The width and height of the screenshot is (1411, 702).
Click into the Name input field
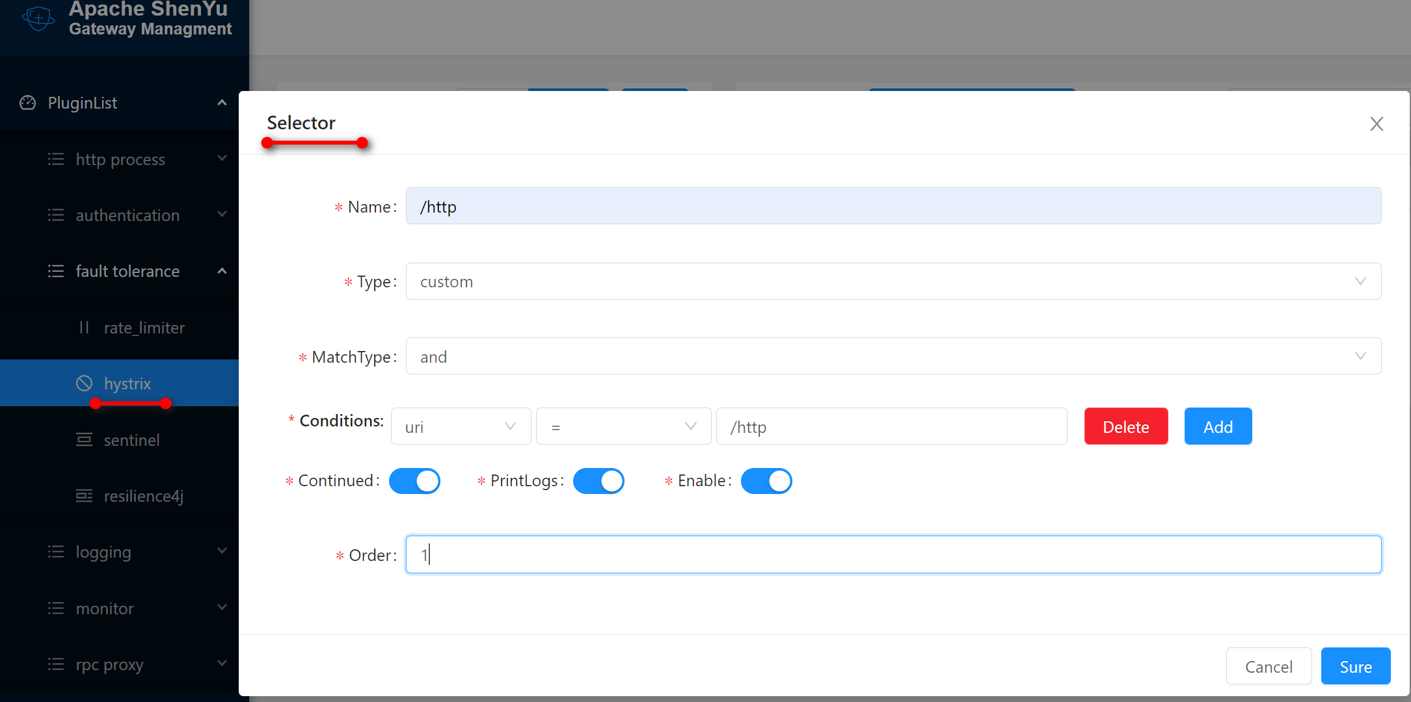(893, 207)
